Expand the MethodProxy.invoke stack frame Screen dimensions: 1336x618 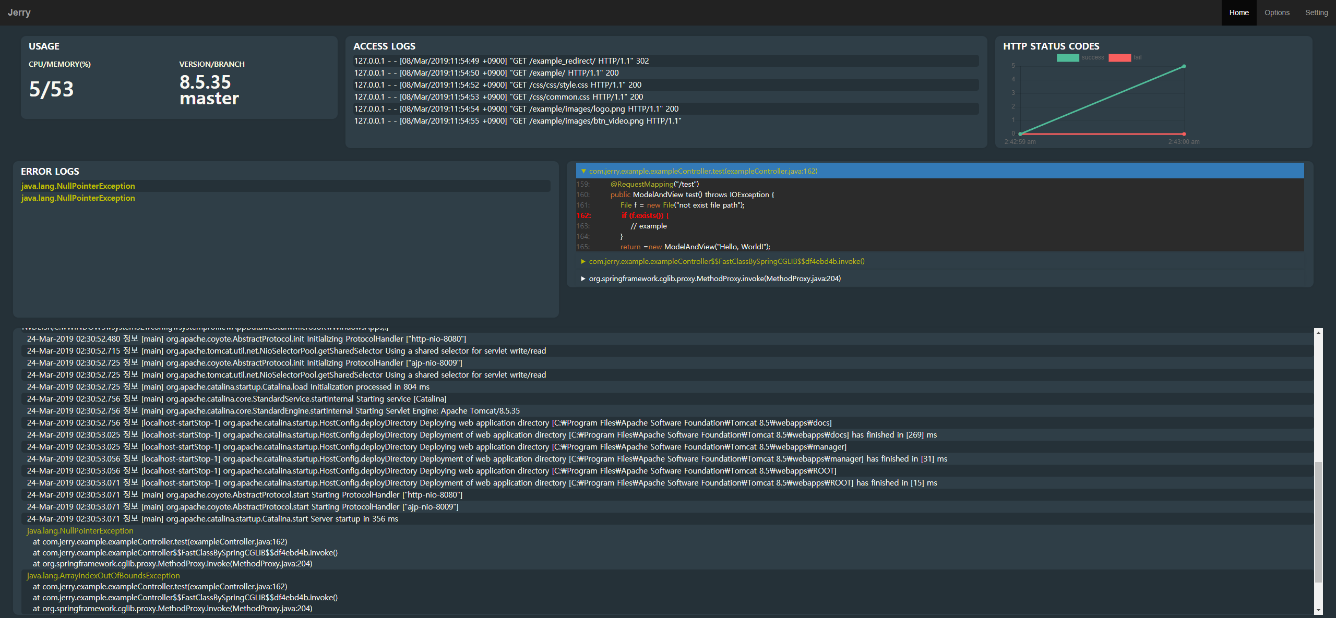pos(940,278)
